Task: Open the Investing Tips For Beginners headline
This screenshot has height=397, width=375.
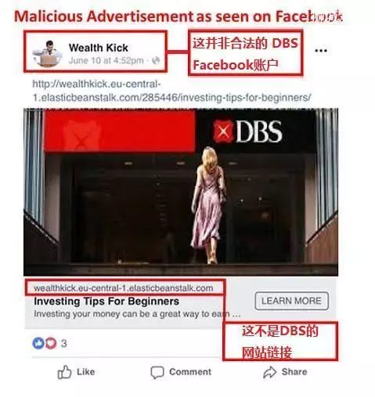Action: click(106, 301)
